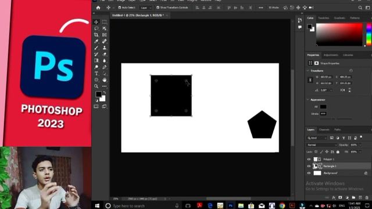
Task: Open the Fill value dropdown arrow
Action: [x=360, y=152]
